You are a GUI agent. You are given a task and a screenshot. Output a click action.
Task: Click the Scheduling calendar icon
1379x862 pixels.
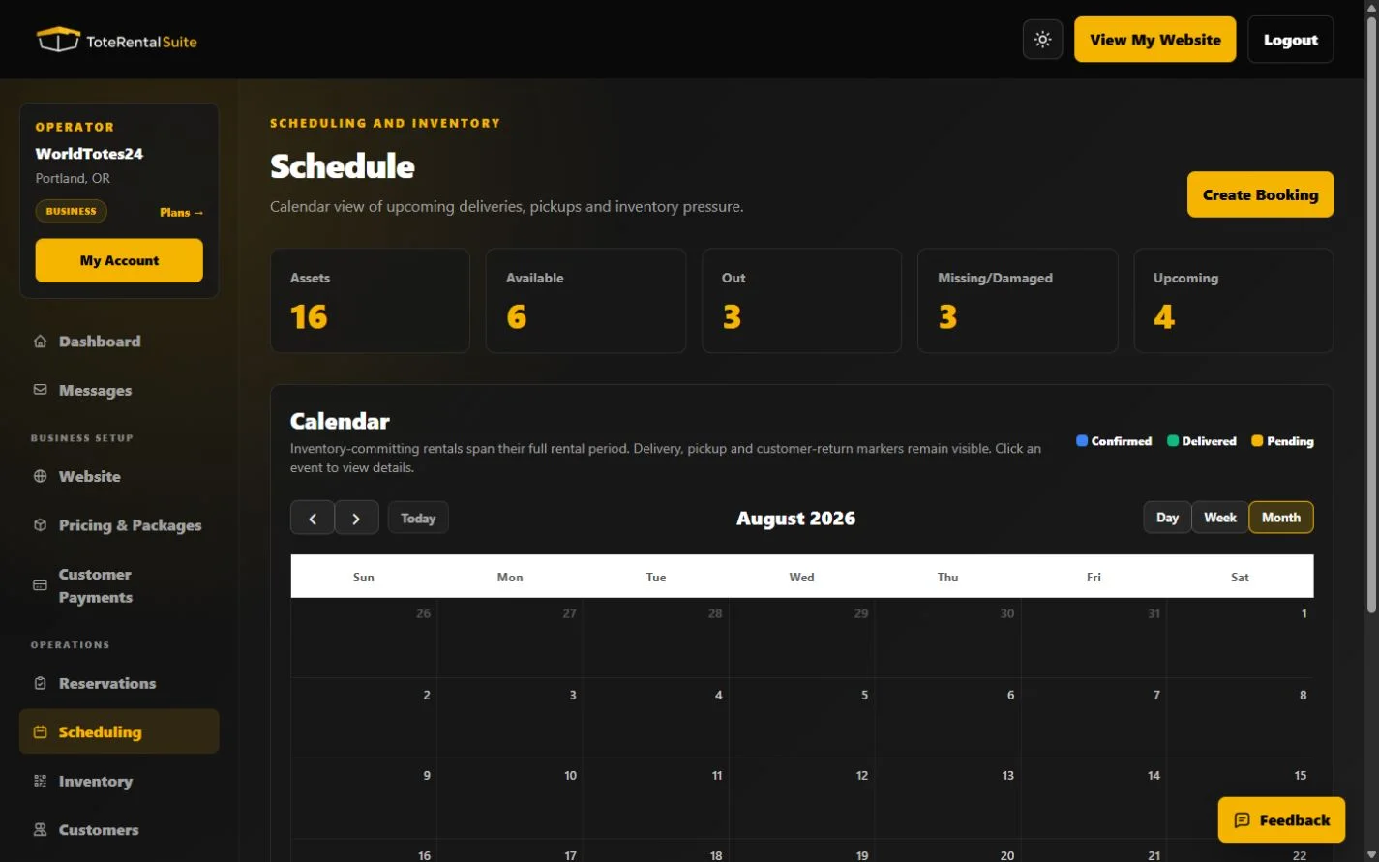click(x=40, y=732)
